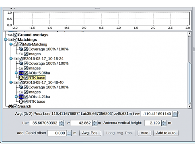Click the KML icon beside Ground overlays

tap(10, 35)
